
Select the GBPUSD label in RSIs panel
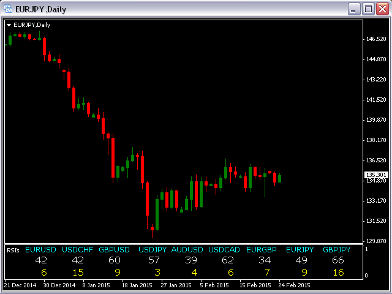coord(115,249)
